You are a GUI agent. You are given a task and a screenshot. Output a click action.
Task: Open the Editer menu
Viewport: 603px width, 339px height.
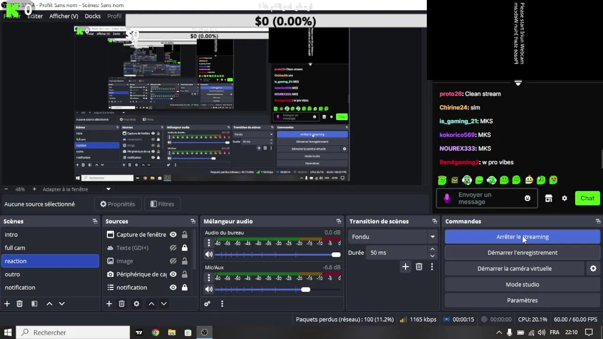pyautogui.click(x=35, y=16)
